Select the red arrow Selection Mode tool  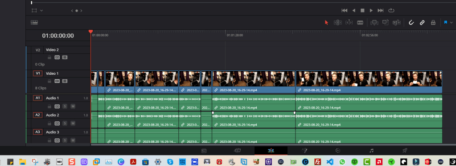click(326, 22)
